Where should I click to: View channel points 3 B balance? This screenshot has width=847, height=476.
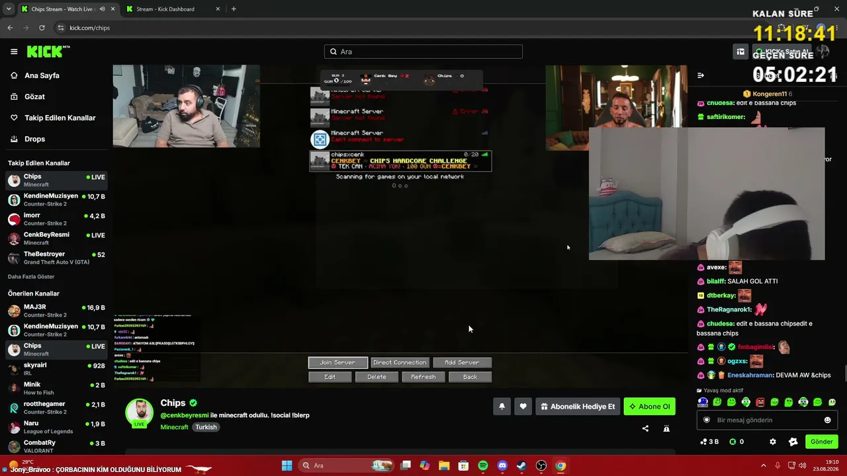tap(709, 442)
